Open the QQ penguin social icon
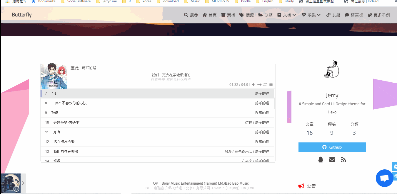Screen dimensions: 397x194 [321, 159]
